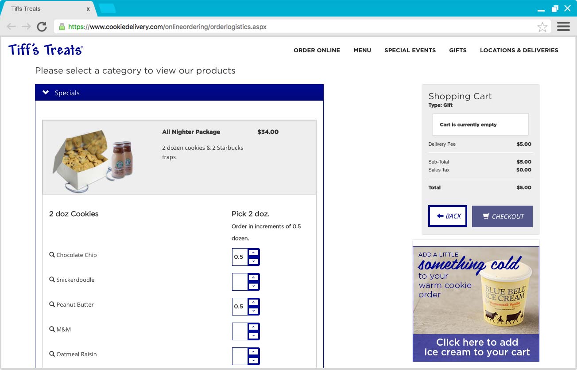
Task: Click the All Nighter Package title
Action: click(191, 132)
